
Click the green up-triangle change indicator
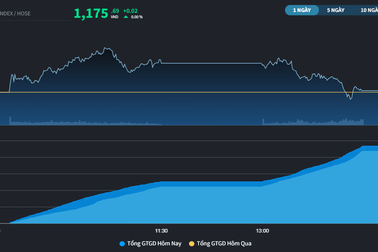pos(126,17)
